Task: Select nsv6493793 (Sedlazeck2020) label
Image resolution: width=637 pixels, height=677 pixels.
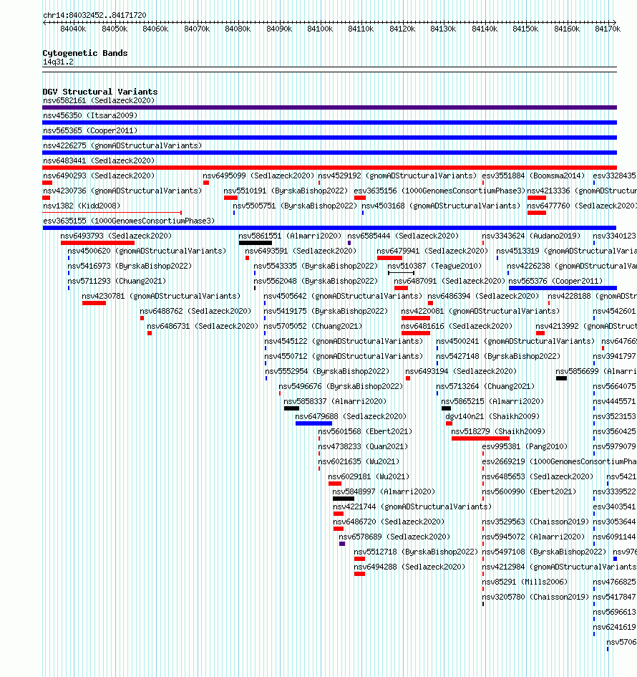Action: pos(116,236)
